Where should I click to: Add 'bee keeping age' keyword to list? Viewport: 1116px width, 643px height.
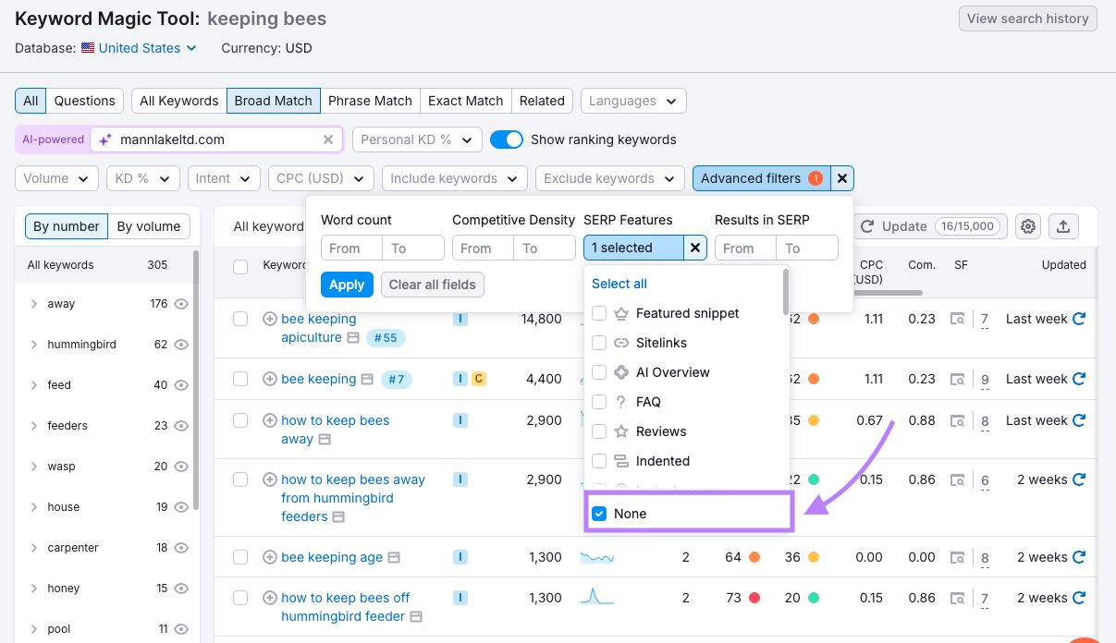(270, 557)
